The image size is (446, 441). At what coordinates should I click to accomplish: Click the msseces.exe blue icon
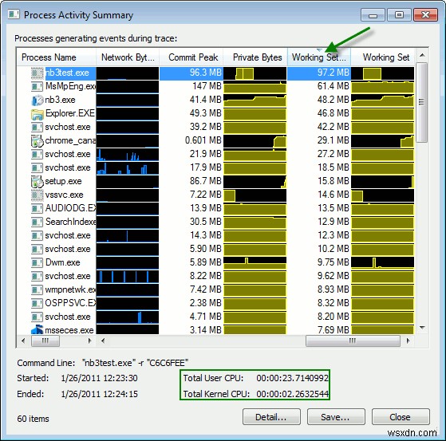pyautogui.click(x=37, y=330)
